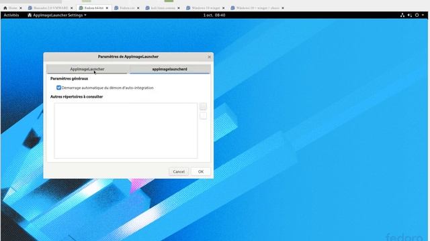Switch to the AppImageLauncher tab
Screen dimensions: 430x241
coord(87,69)
